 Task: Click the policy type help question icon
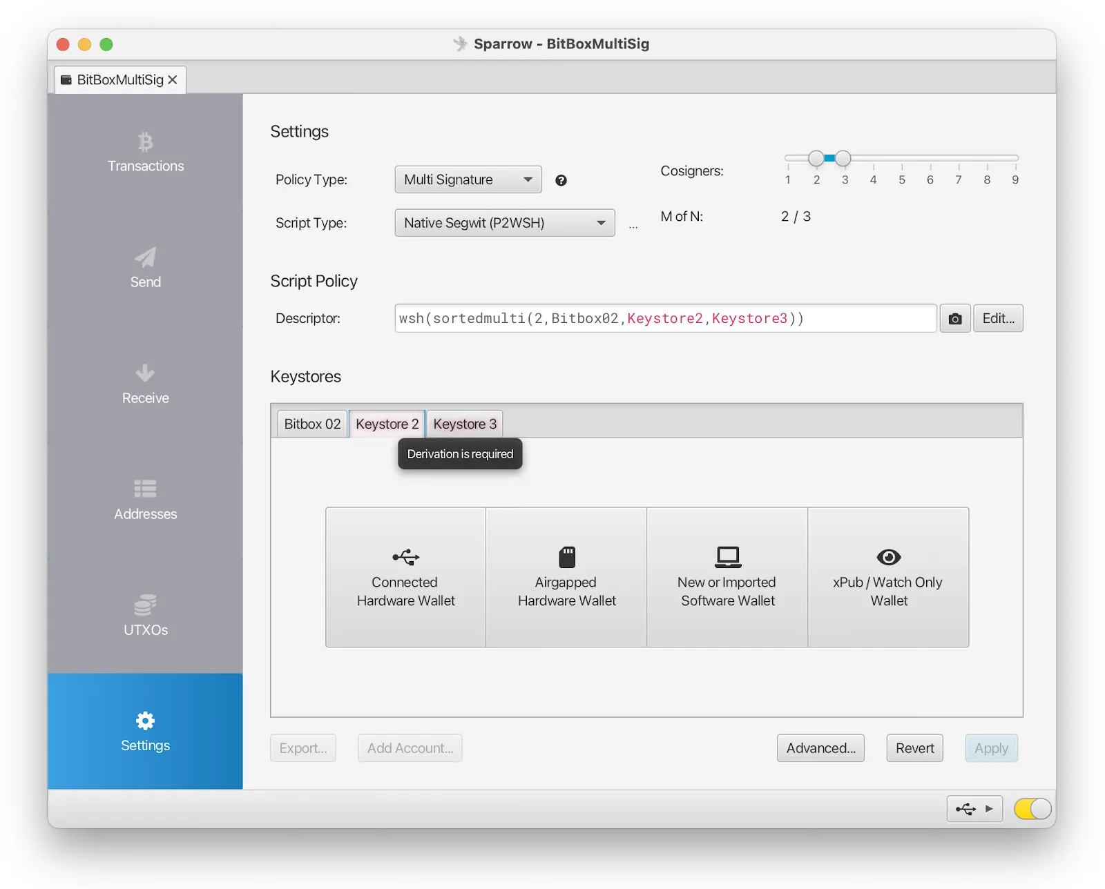click(x=561, y=180)
